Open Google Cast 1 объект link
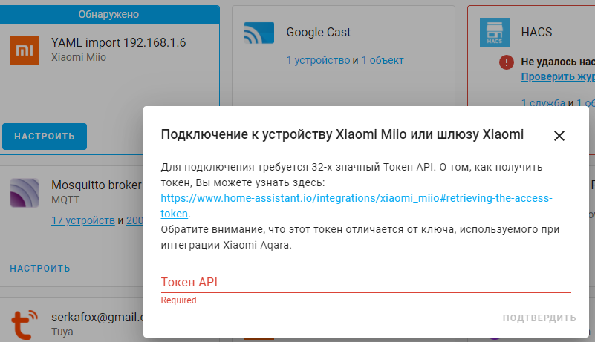Screen dimensions: 595x342 (x=383, y=60)
